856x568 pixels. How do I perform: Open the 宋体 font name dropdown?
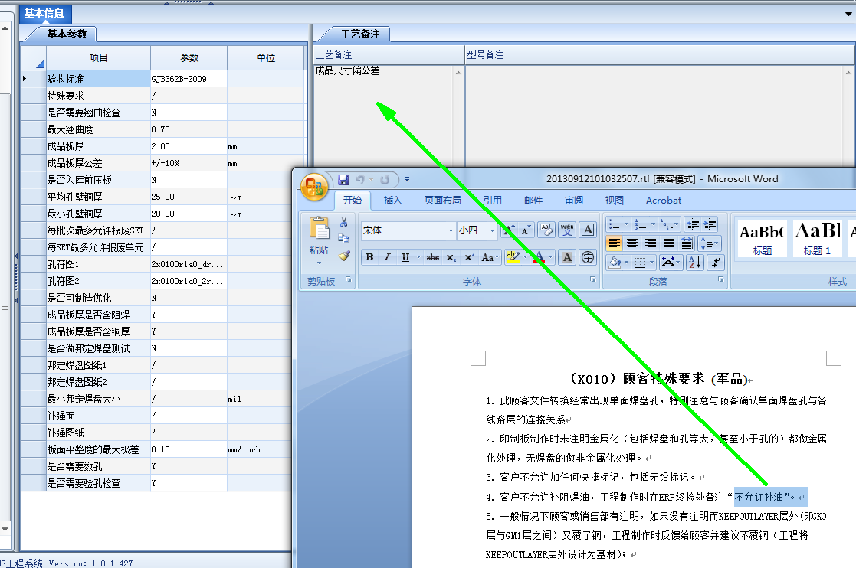[451, 230]
